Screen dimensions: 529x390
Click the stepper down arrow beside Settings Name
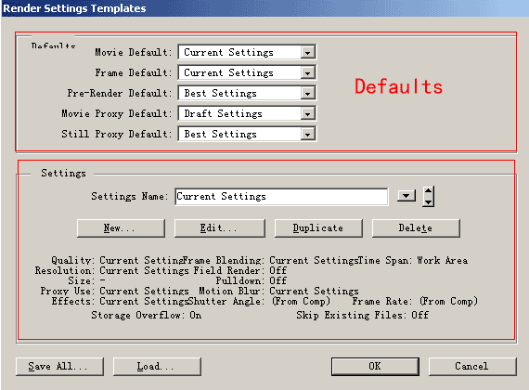428,201
